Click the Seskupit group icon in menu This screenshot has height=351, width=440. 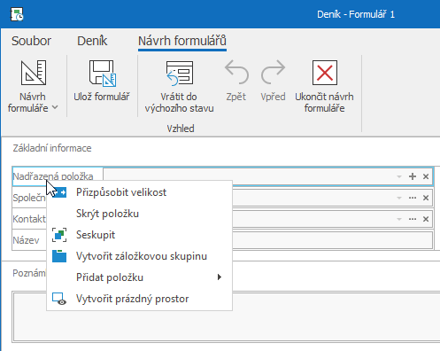tap(59, 235)
